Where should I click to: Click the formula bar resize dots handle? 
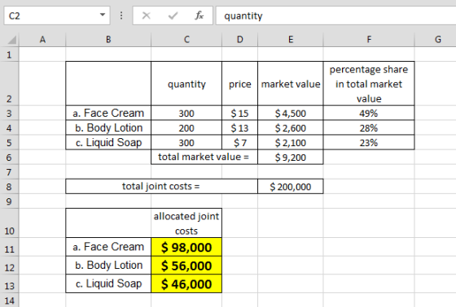pos(121,15)
